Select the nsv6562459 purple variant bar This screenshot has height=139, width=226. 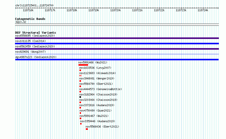pos(117,49)
